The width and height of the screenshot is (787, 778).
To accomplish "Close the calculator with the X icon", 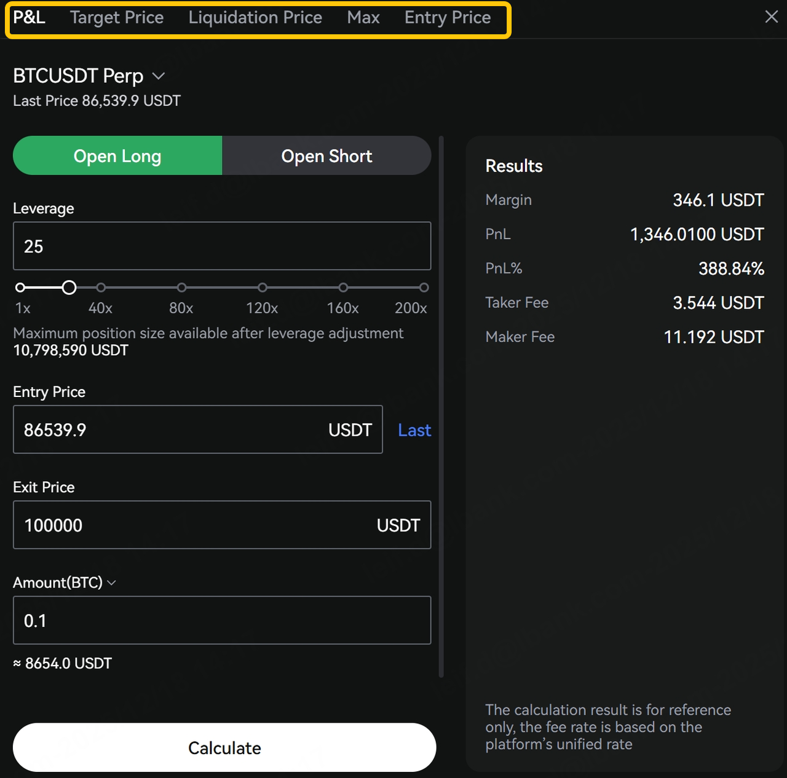I will (771, 17).
